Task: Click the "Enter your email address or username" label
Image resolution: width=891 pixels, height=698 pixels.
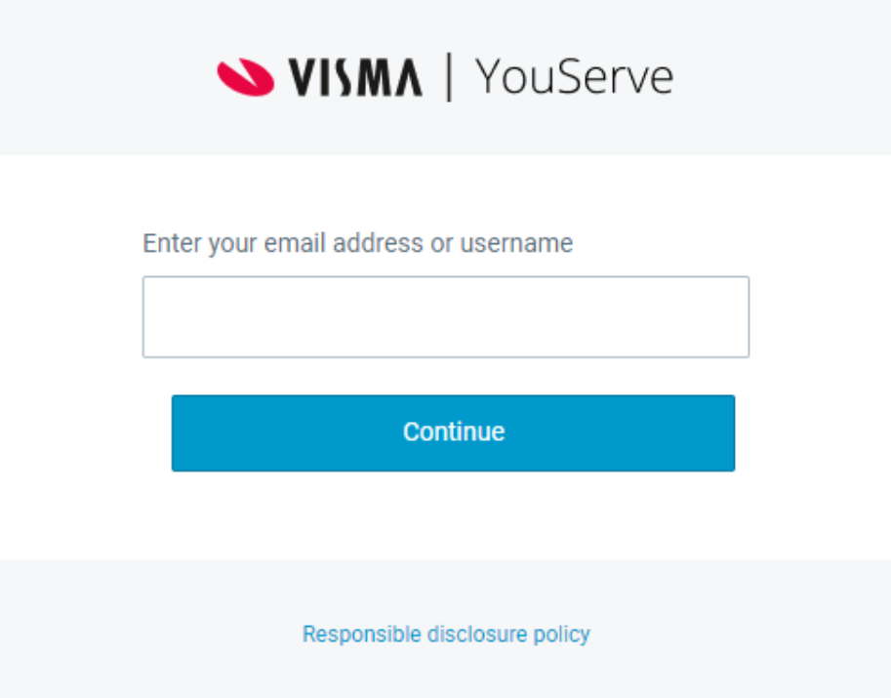Action: pyautogui.click(x=357, y=243)
